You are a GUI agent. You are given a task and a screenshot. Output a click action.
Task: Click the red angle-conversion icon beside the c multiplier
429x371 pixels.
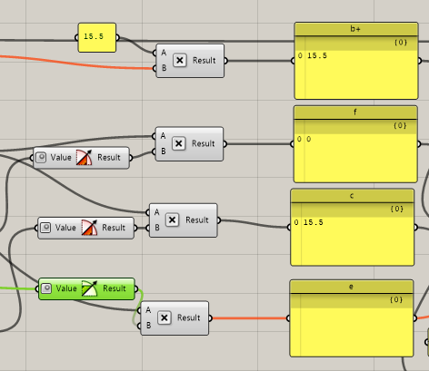(x=89, y=228)
